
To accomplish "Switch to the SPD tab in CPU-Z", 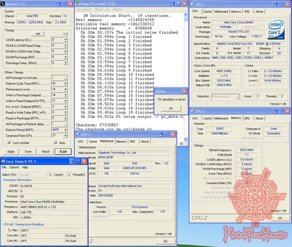I will pyautogui.click(x=248, y=11).
